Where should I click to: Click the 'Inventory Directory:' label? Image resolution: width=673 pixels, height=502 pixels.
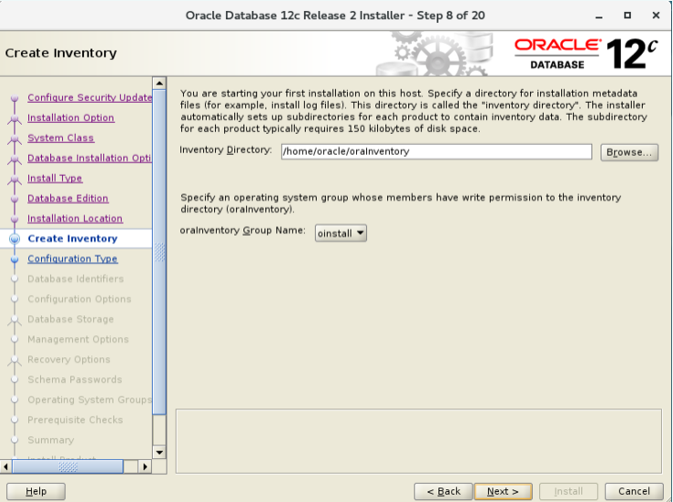(x=226, y=149)
